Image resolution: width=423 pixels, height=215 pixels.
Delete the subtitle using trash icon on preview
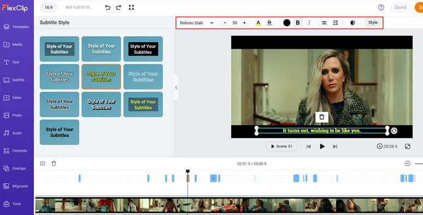tap(321, 117)
